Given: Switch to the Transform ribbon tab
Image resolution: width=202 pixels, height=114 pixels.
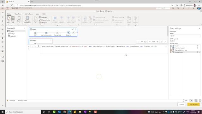Looking at the screenshot, I should tap(18, 14).
